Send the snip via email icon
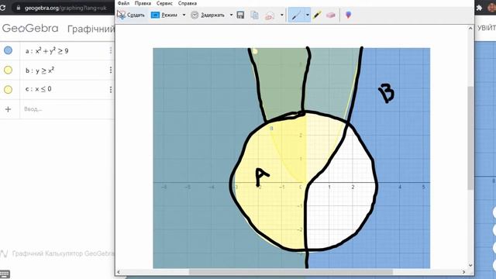 coord(270,15)
